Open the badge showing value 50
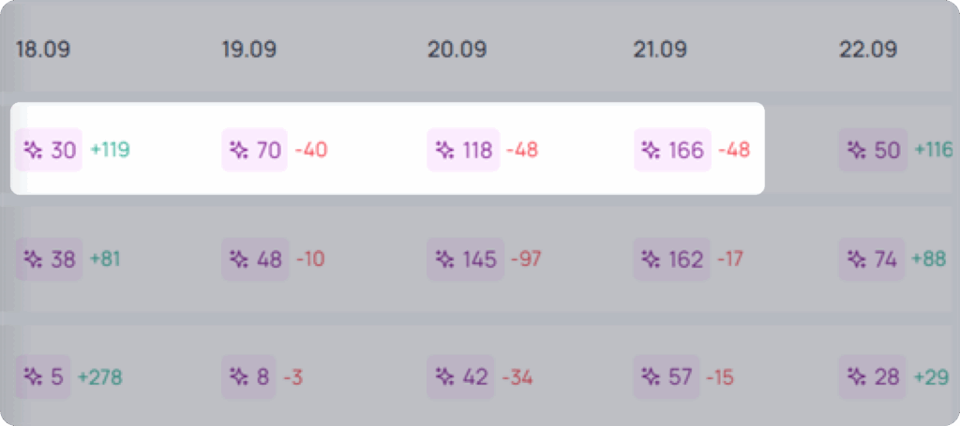The width and height of the screenshot is (960, 426). [873, 150]
